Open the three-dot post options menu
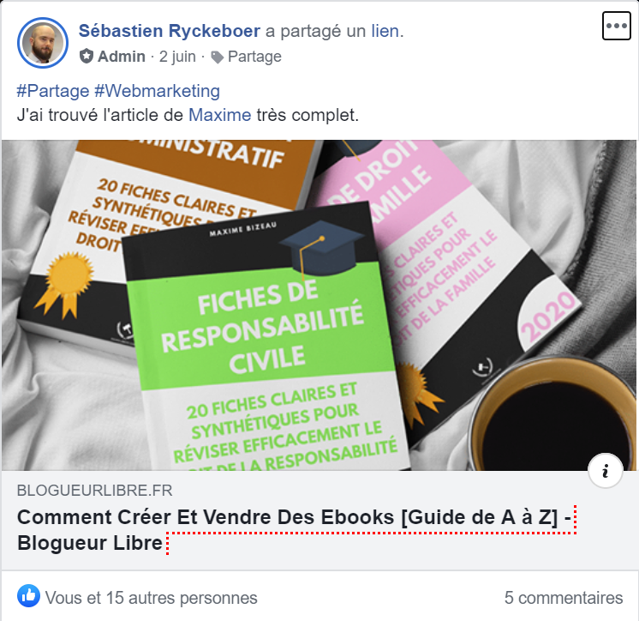Viewport: 639px width, 621px height. 616,26
